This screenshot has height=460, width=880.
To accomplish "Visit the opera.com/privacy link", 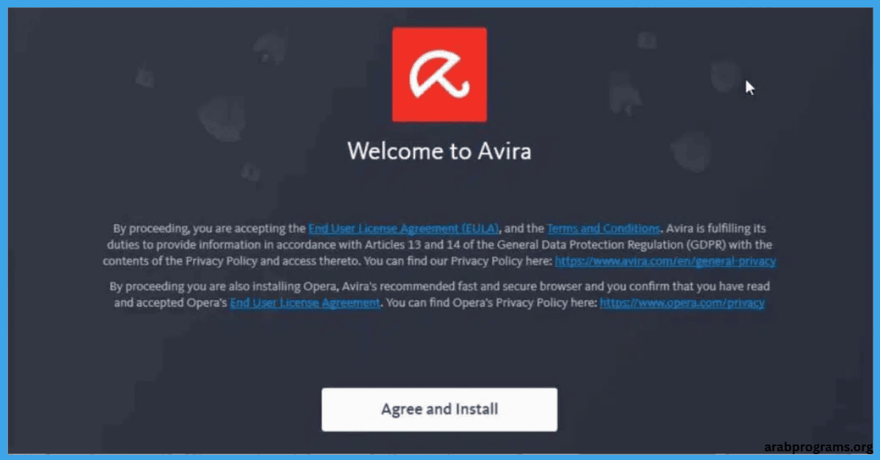I will (682, 303).
